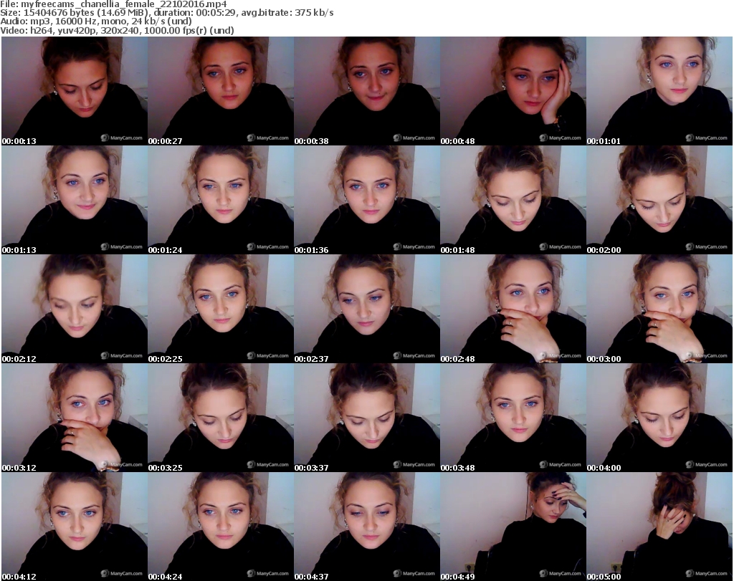Select the thumbnail timestamped 00:04:24
Viewport: 734px width, 581px height.
221,527
